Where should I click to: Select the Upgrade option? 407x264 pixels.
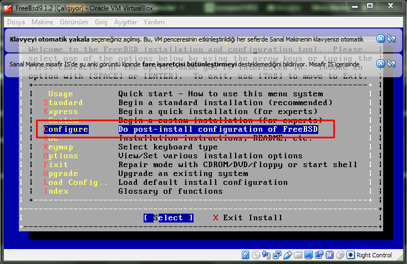coord(61,173)
